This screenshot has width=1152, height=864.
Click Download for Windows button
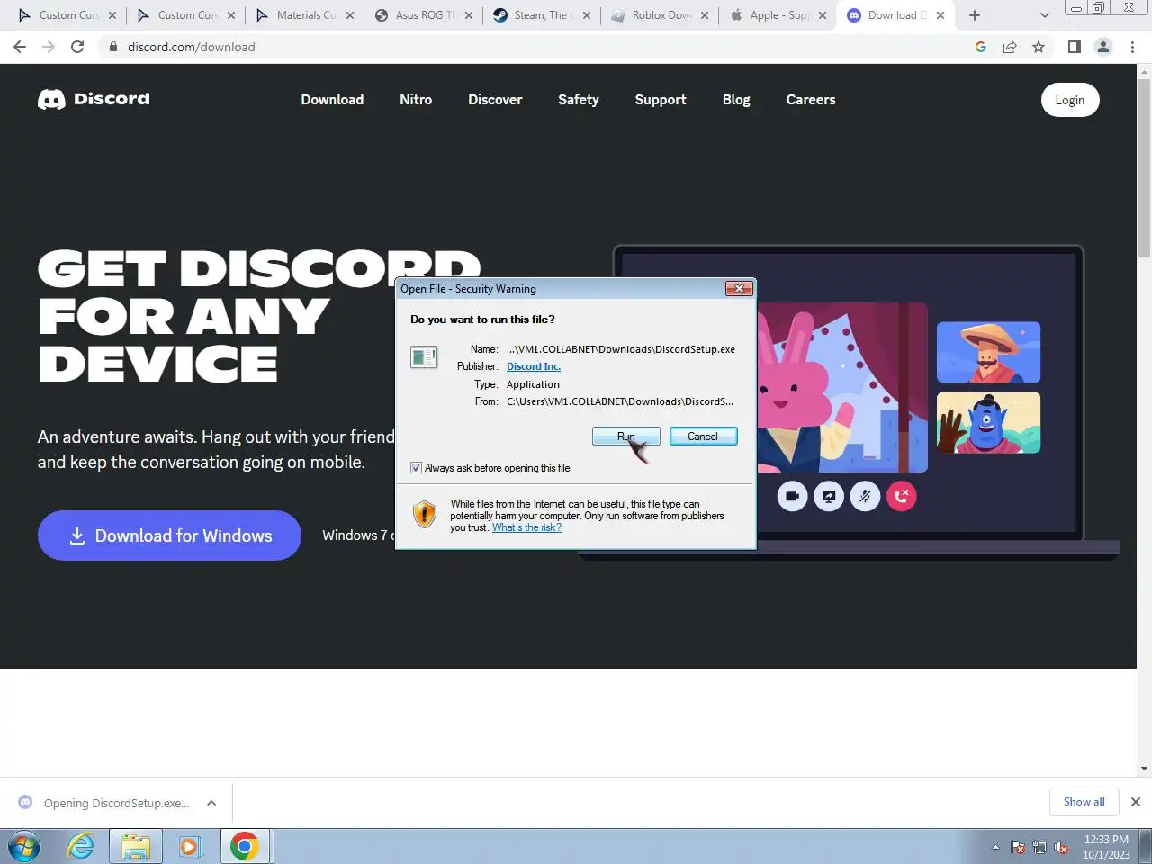click(169, 535)
